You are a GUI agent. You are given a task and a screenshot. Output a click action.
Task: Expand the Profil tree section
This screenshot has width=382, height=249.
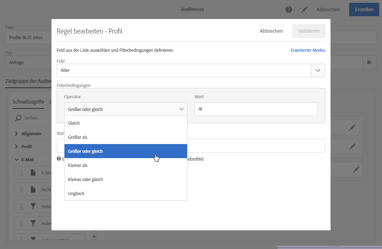pos(17,147)
